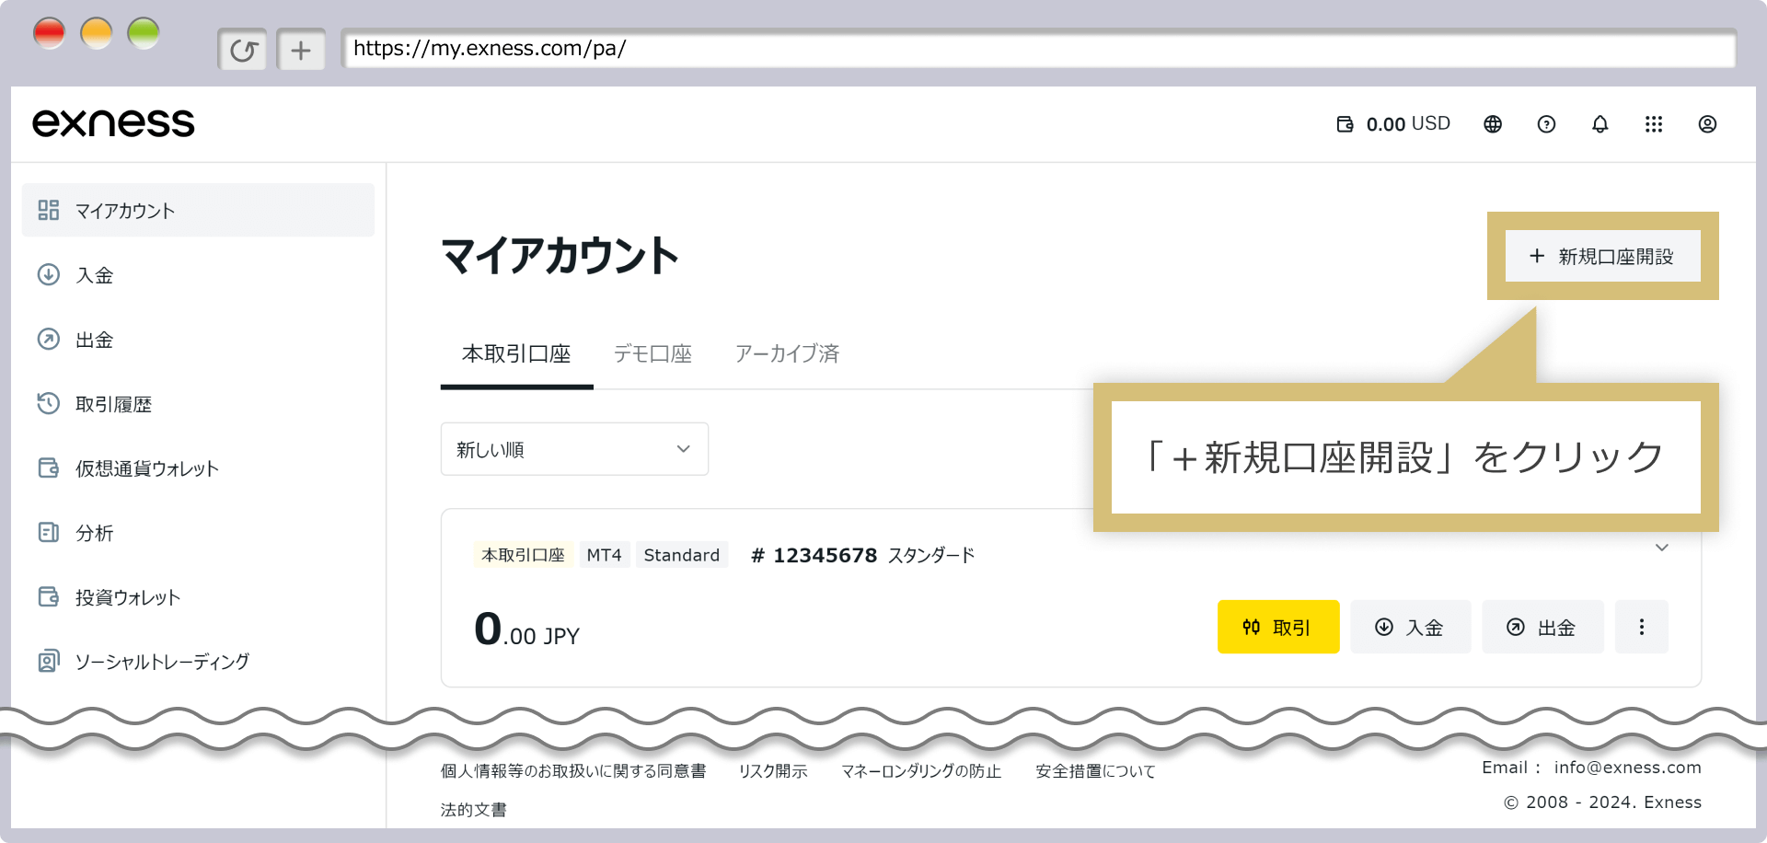Open the 法的文書 footer link
The image size is (1767, 843).
pos(473,810)
